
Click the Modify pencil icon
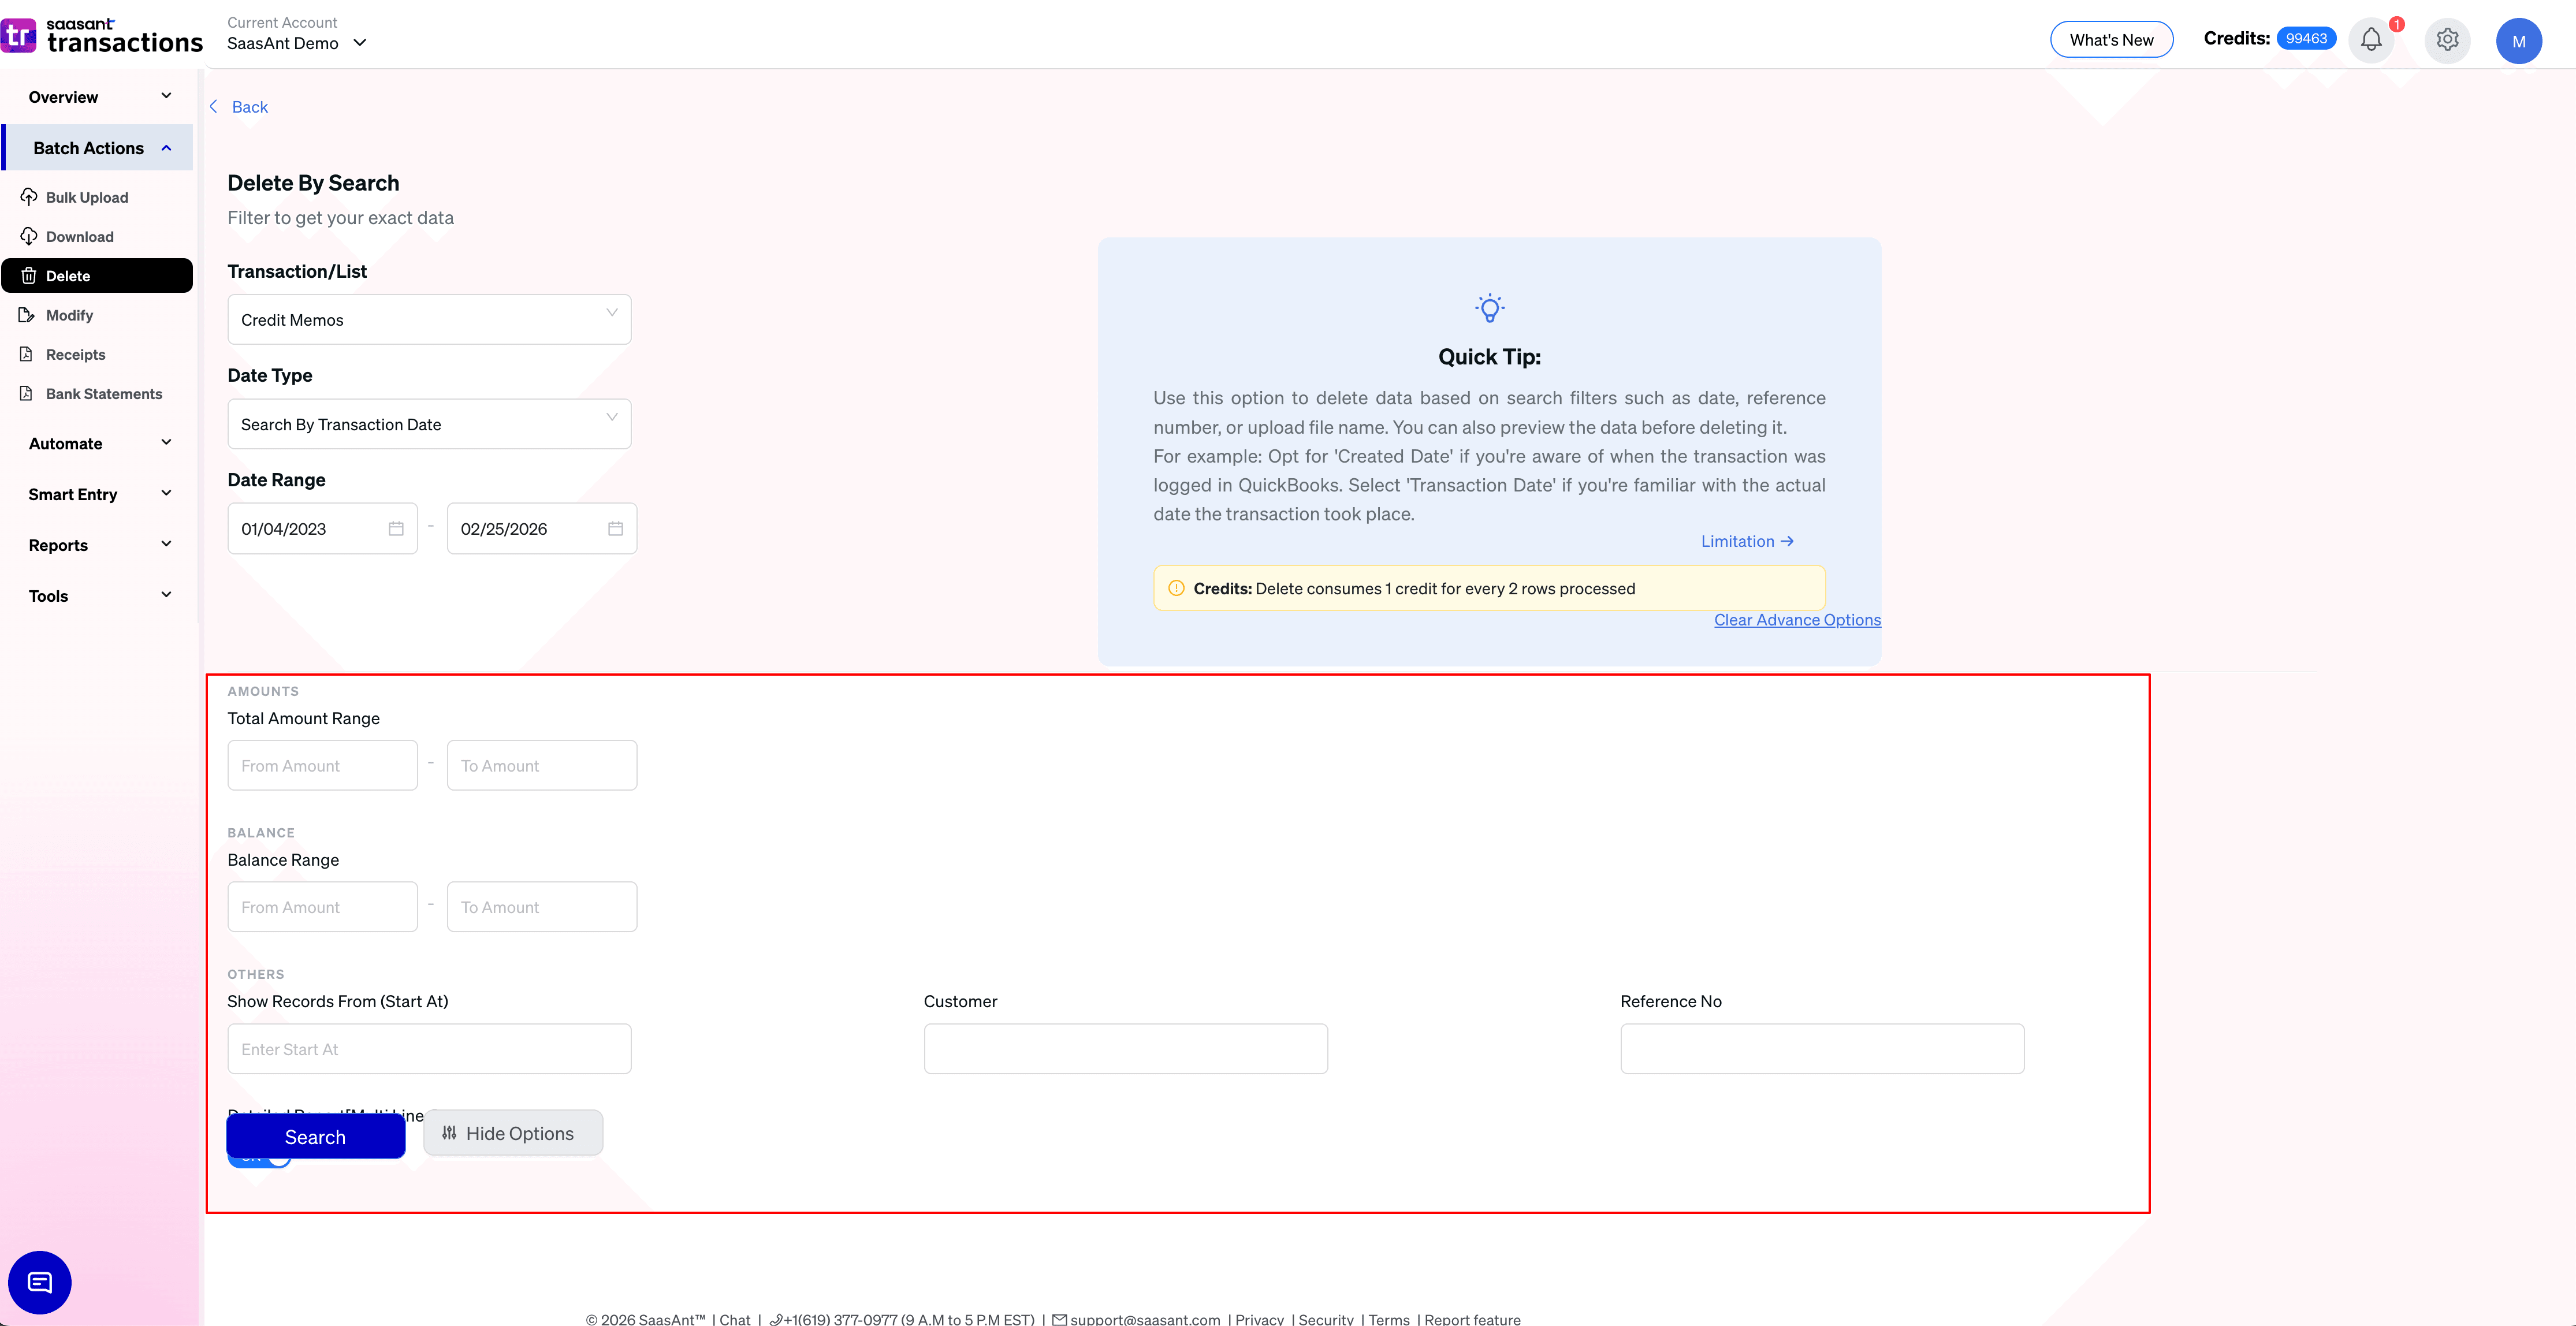coord(27,315)
